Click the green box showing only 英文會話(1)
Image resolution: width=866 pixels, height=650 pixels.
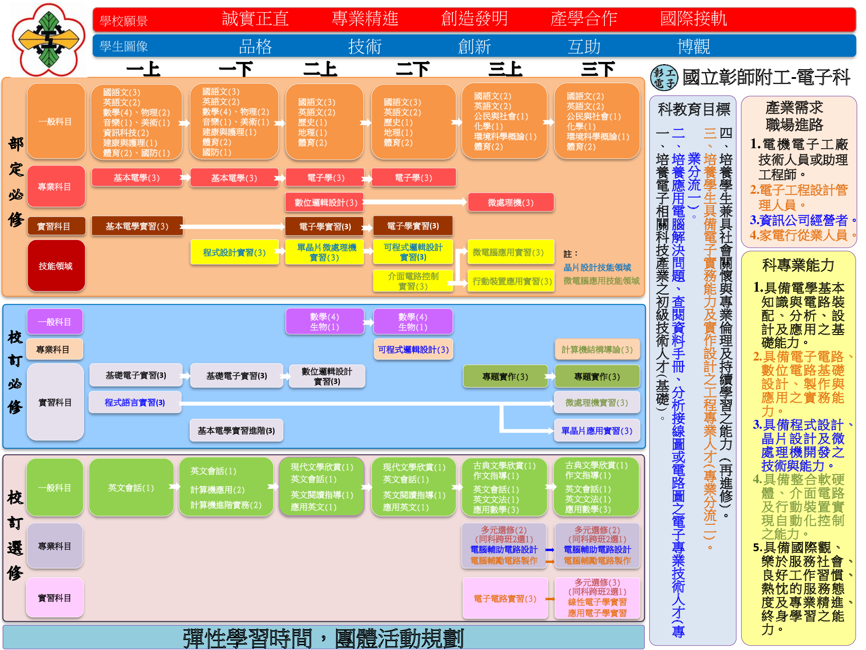click(131, 488)
